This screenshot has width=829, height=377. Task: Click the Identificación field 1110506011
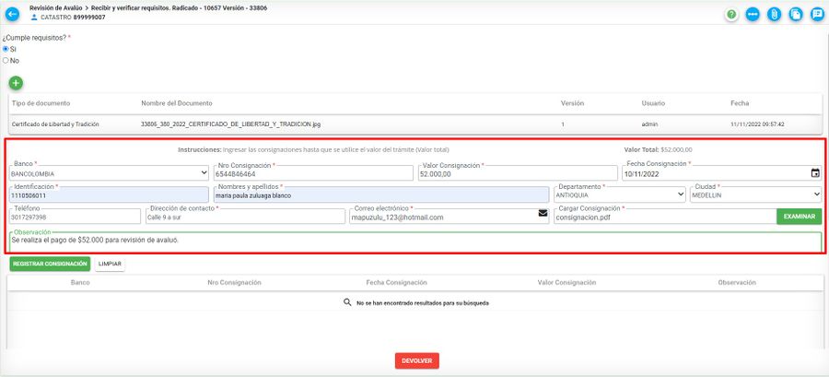pyautogui.click(x=109, y=194)
